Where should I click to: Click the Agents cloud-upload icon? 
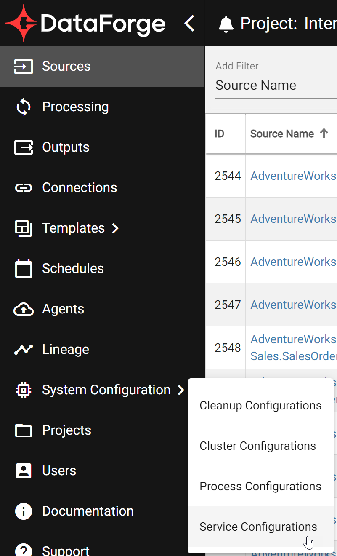(24, 309)
